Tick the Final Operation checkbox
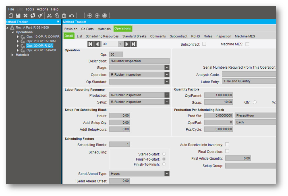 tap(227, 151)
